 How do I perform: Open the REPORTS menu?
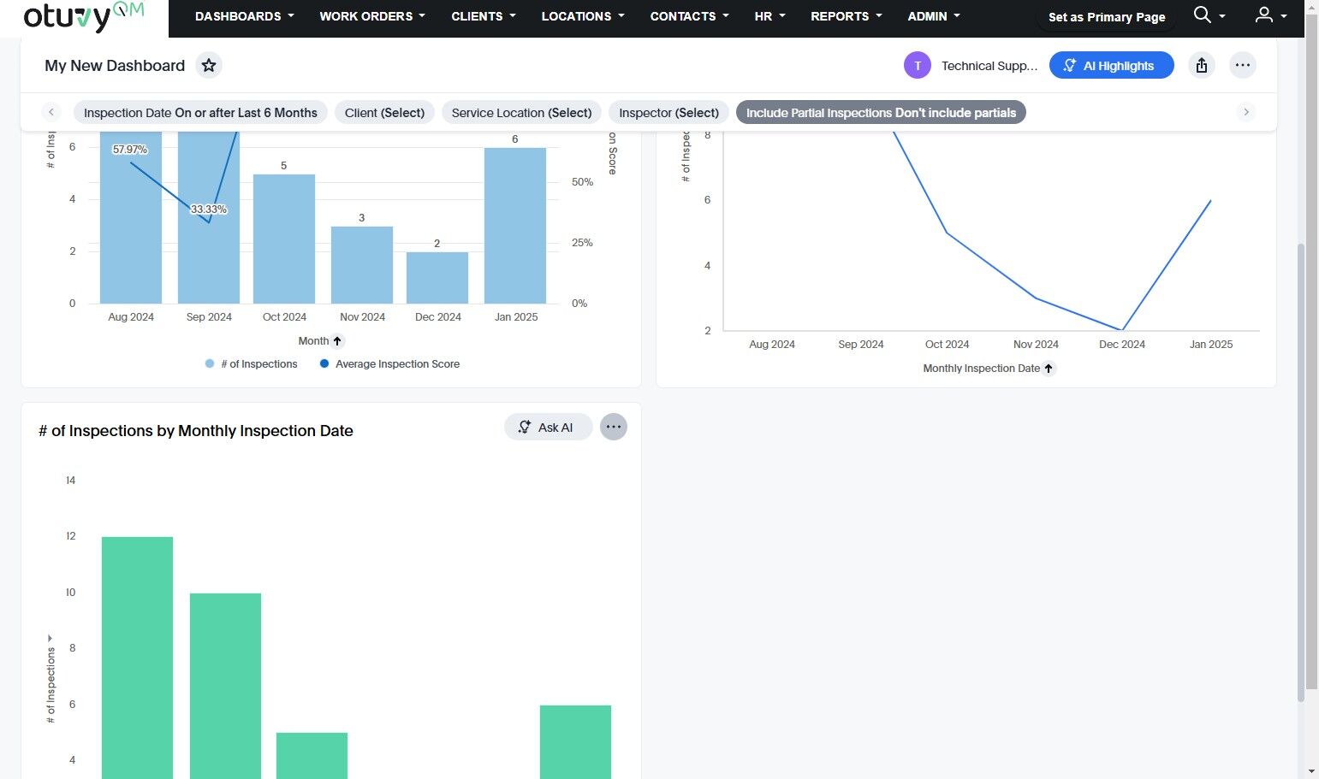(846, 16)
